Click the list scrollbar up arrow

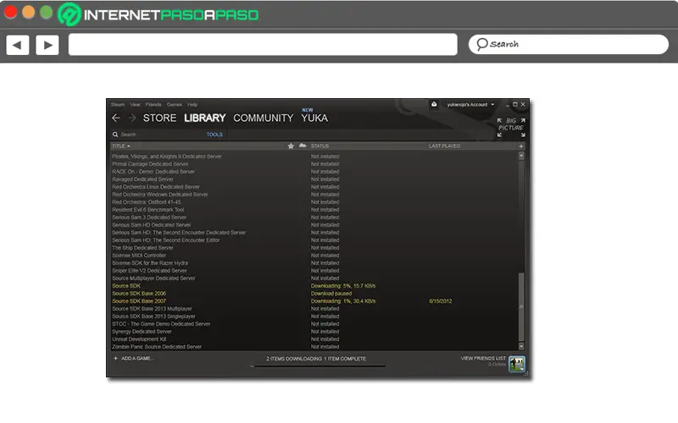click(x=521, y=156)
